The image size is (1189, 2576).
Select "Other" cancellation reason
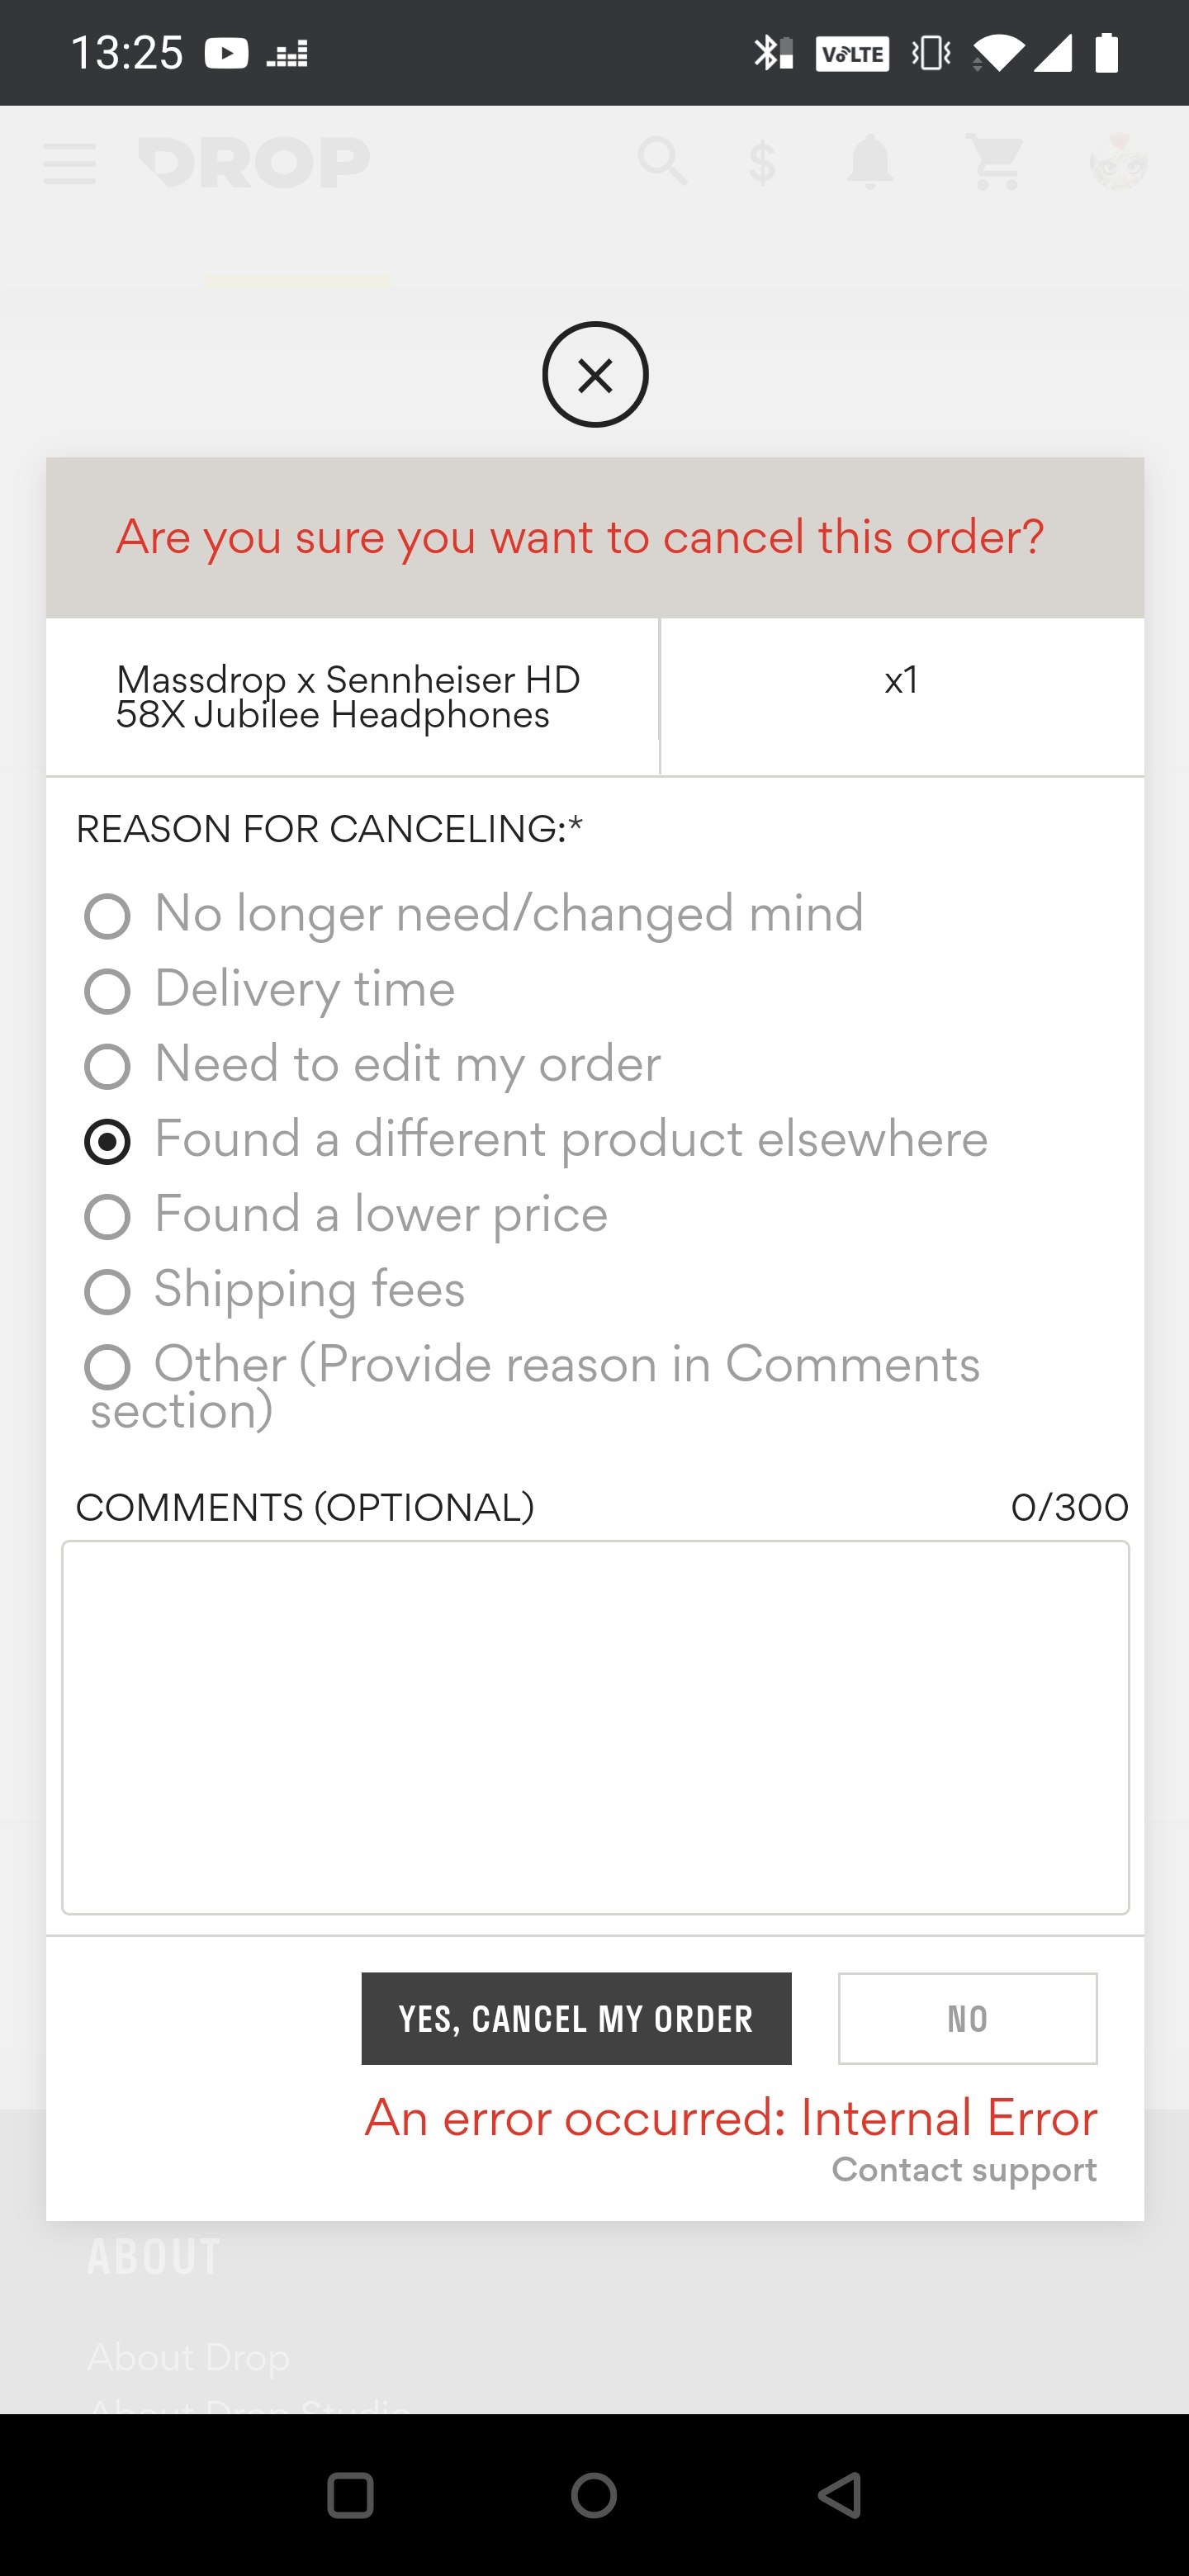[x=108, y=1367]
